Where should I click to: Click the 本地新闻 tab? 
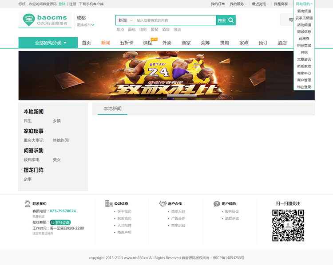pyautogui.click(x=113, y=109)
